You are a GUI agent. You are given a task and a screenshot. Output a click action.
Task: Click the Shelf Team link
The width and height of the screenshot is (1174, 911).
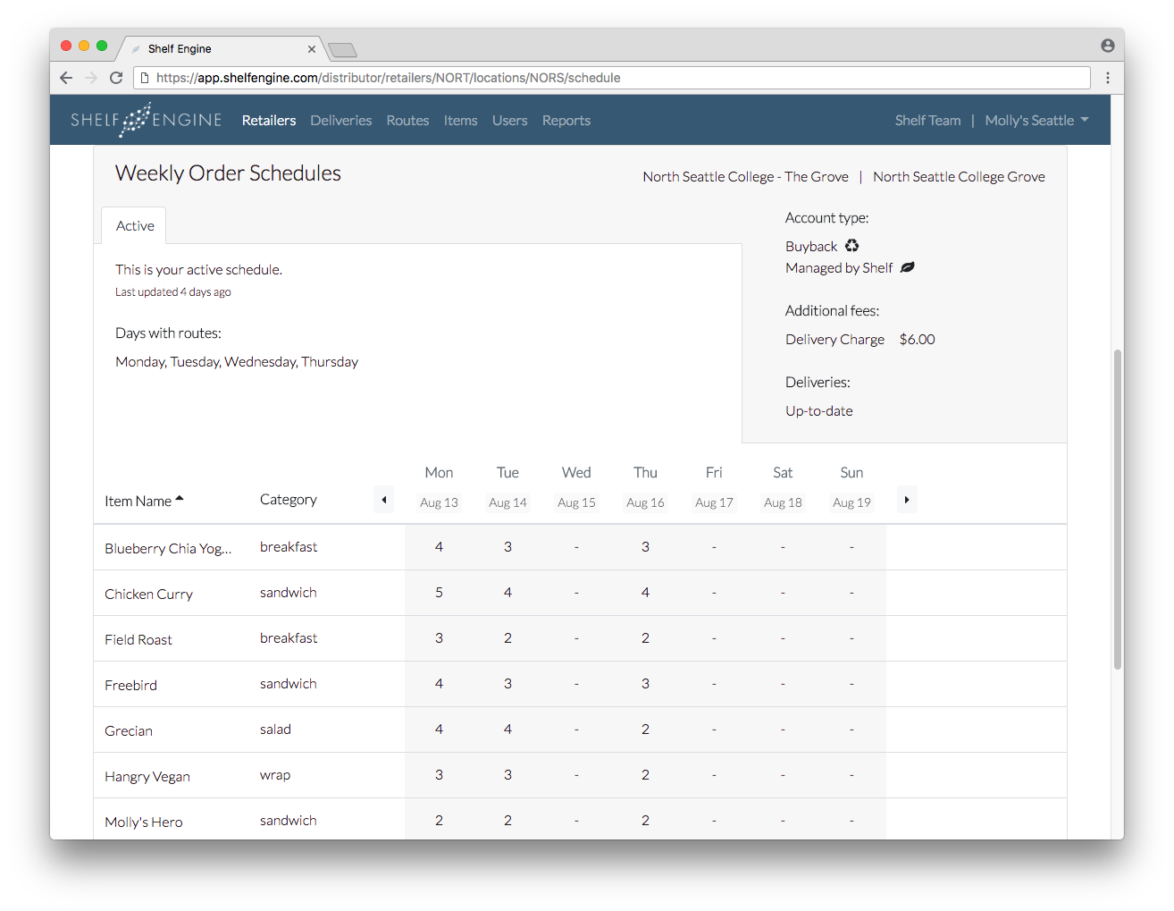(x=928, y=121)
